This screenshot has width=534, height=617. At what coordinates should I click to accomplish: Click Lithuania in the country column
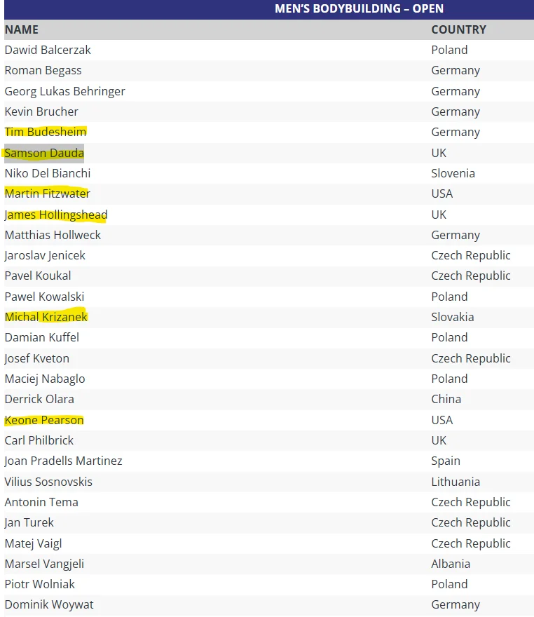pyautogui.click(x=456, y=482)
